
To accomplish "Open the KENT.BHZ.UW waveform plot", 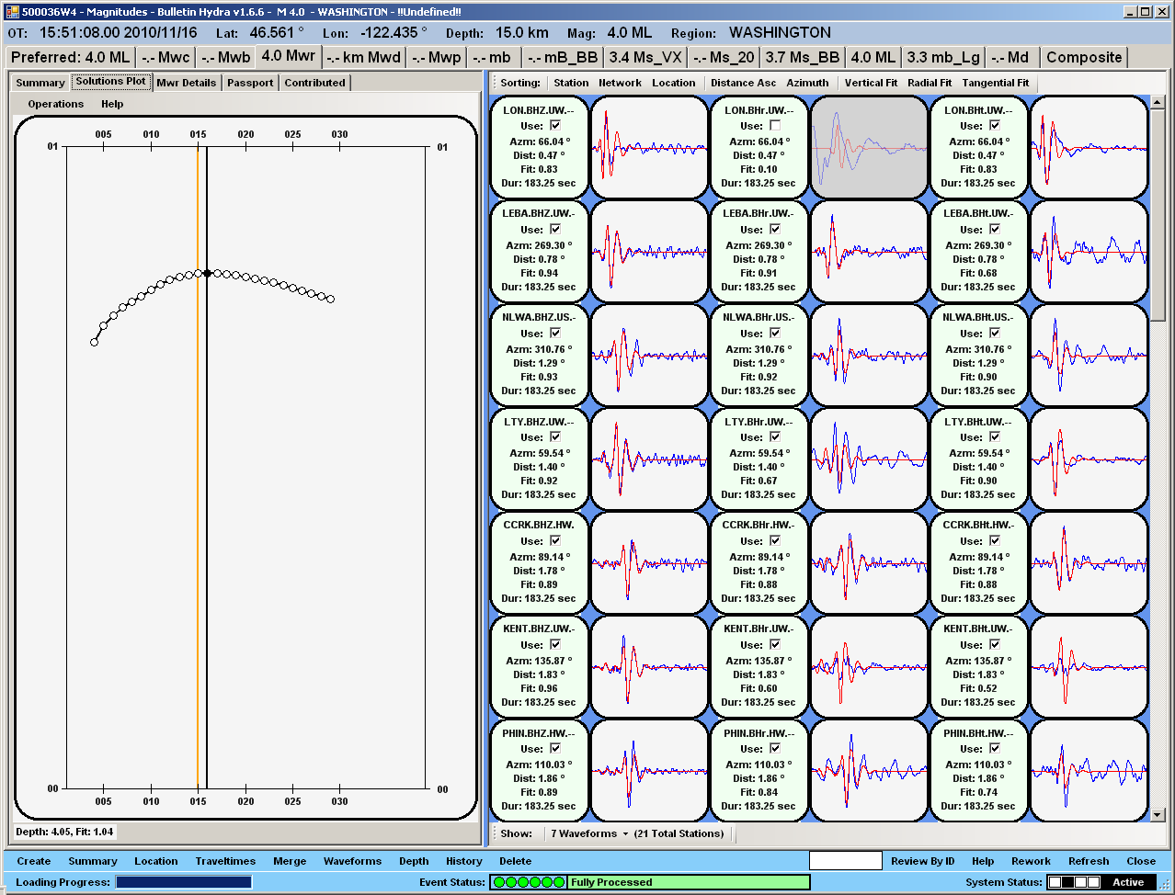I will [x=650, y=666].
